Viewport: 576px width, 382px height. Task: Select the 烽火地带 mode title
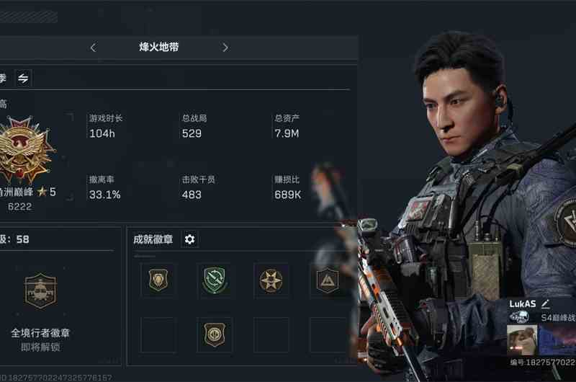click(158, 47)
